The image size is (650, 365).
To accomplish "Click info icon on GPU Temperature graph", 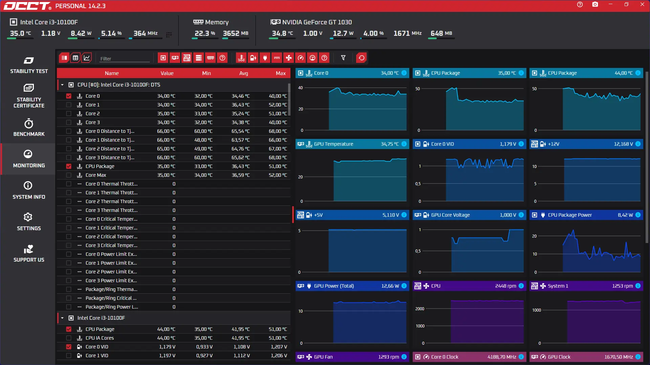I will 404,144.
